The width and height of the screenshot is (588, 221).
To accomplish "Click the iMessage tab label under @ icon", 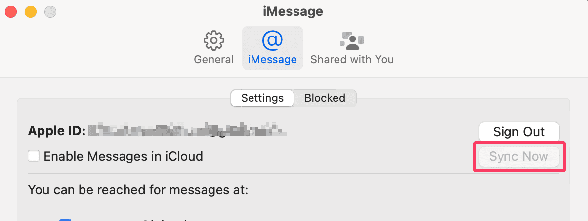I will (x=273, y=60).
